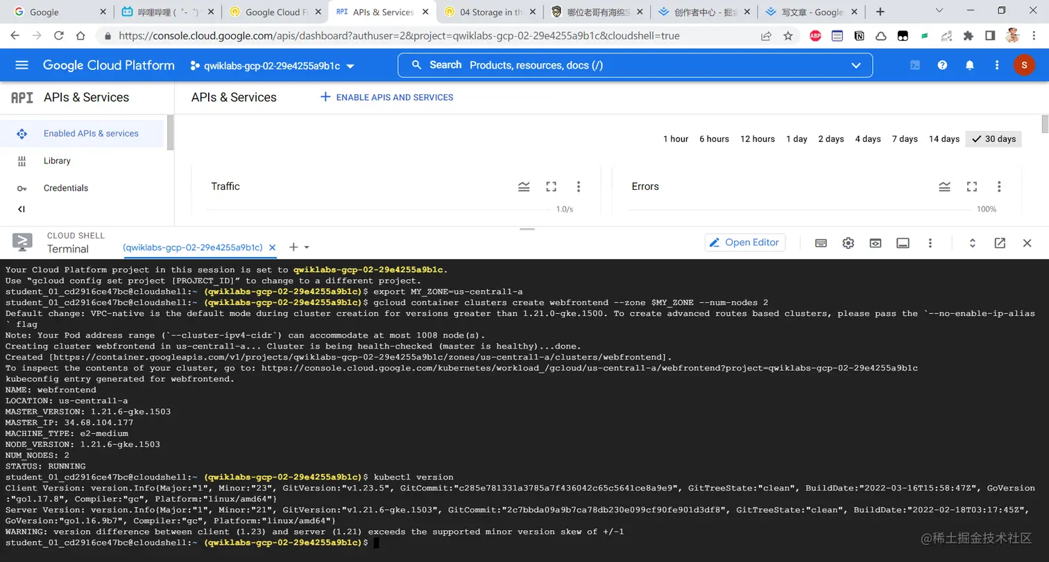
Task: Go to the browser home page
Action: point(81,36)
